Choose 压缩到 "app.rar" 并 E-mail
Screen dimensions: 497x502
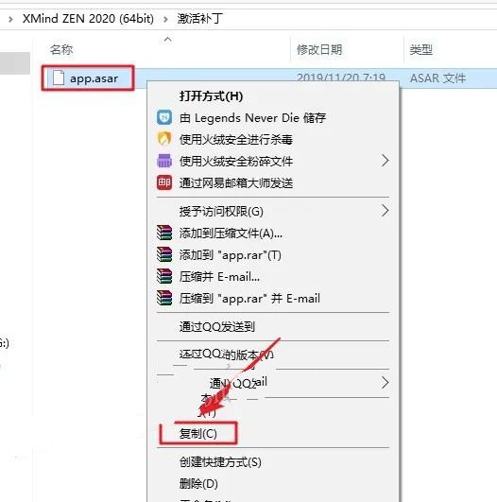pyautogui.click(x=249, y=299)
